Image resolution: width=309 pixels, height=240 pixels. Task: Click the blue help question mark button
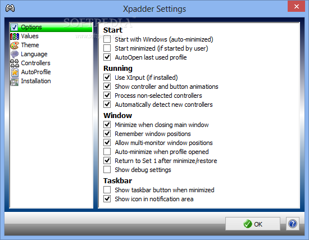293,224
